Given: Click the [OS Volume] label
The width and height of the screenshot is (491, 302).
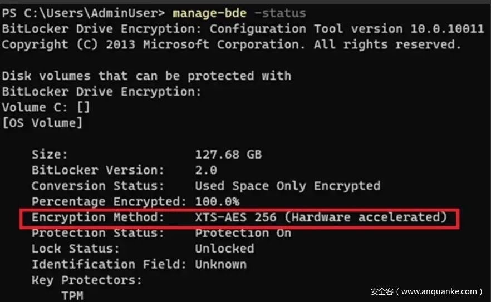Looking at the screenshot, I should pyautogui.click(x=42, y=123).
